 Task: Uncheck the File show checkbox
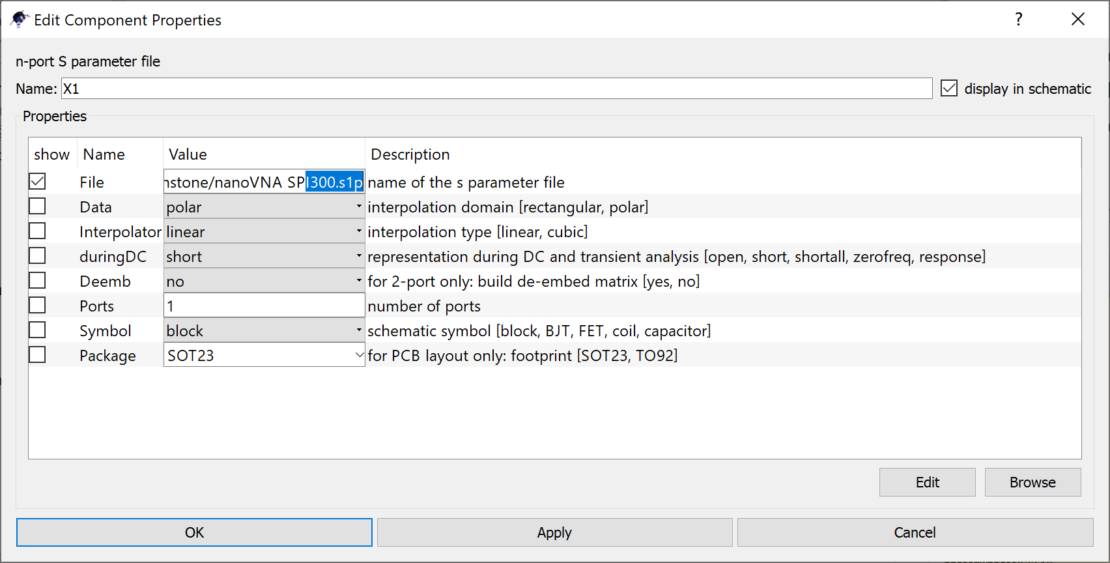pyautogui.click(x=38, y=182)
